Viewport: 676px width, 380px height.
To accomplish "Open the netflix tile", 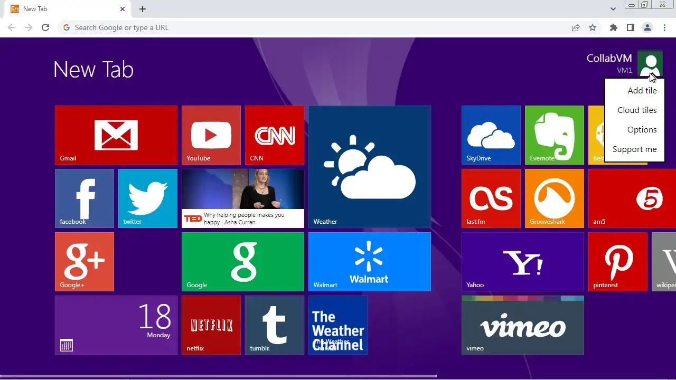I will 211,325.
